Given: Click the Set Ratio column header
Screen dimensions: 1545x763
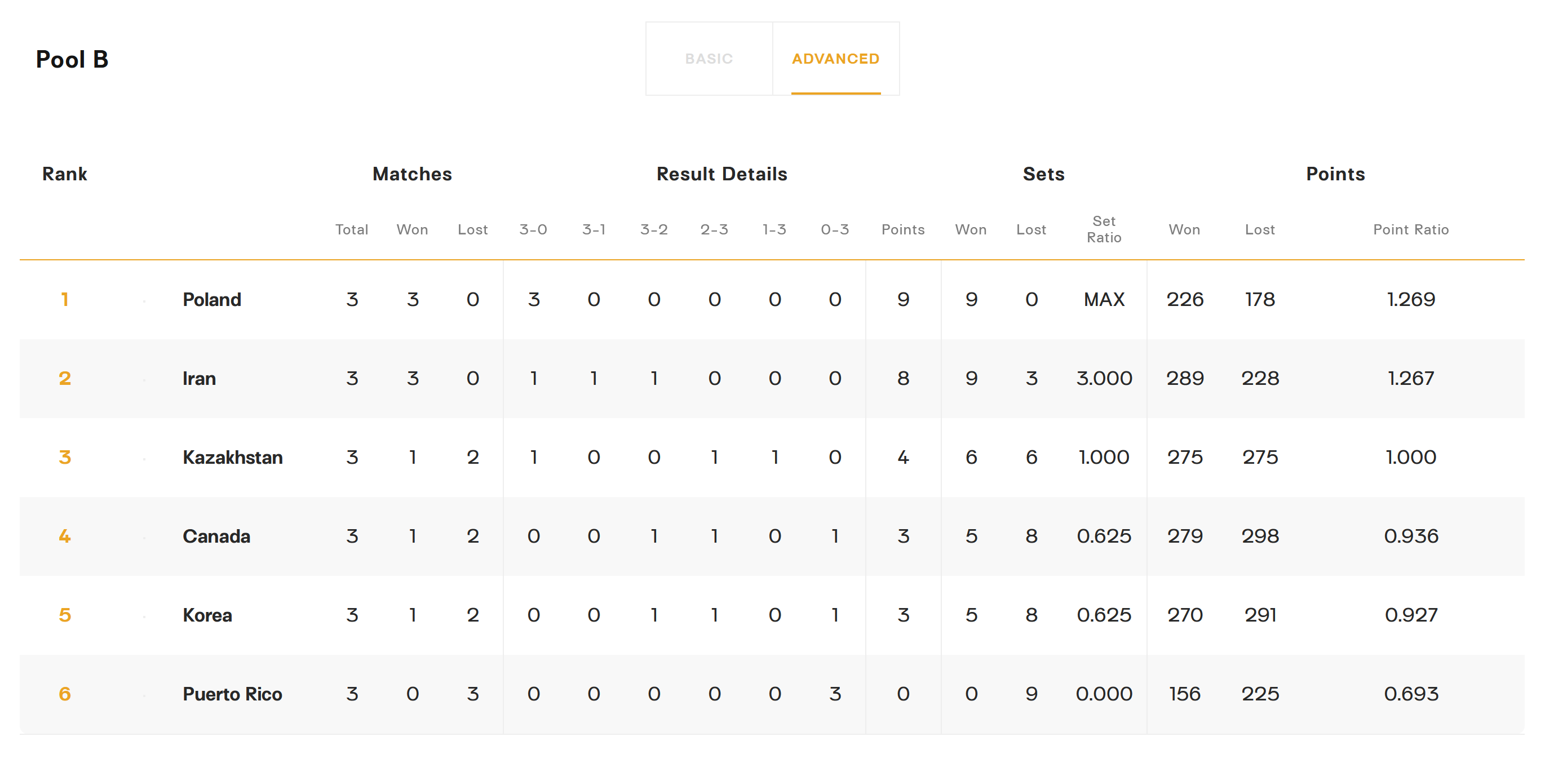Looking at the screenshot, I should tap(1104, 229).
